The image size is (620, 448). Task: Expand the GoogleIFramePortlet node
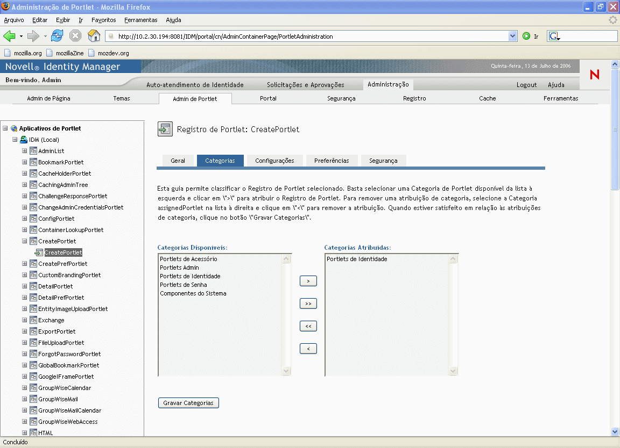[25, 377]
